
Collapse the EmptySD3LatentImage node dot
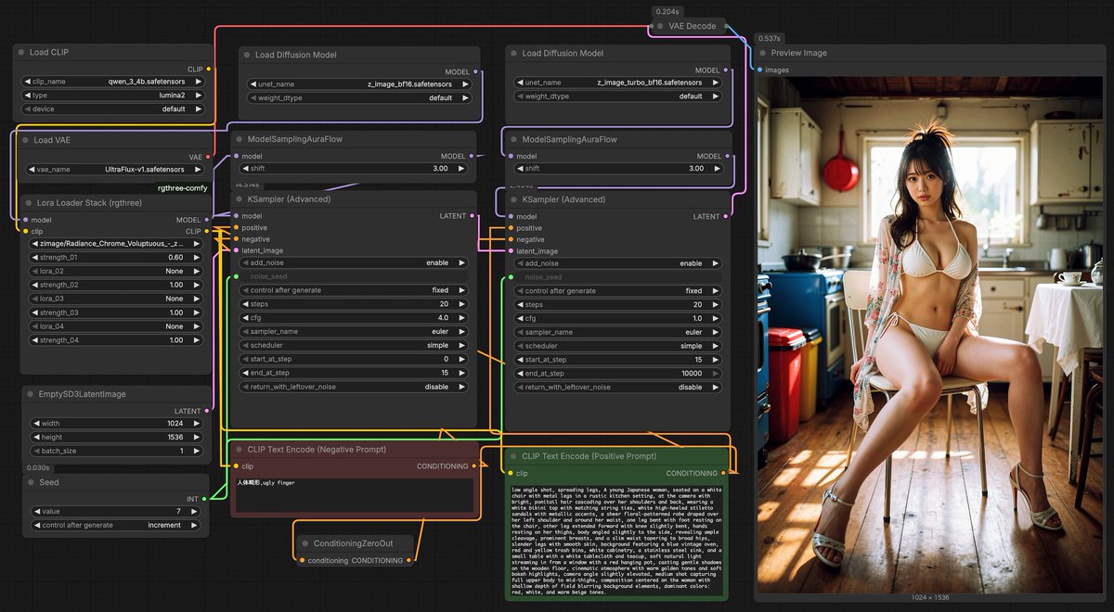click(x=31, y=394)
